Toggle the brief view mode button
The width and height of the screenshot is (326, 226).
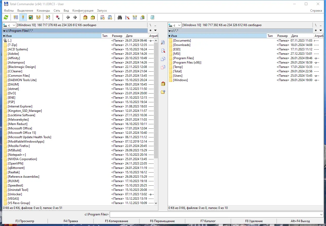[x=16, y=17]
